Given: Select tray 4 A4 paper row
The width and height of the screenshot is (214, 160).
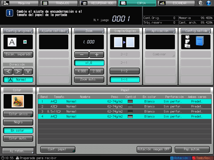Looking at the screenshot, I should click(125, 117).
